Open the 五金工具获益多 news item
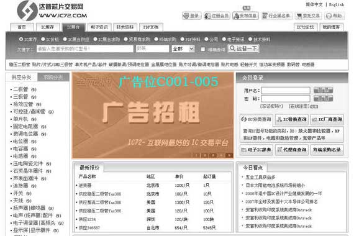354x236 pixels. tap(260, 177)
